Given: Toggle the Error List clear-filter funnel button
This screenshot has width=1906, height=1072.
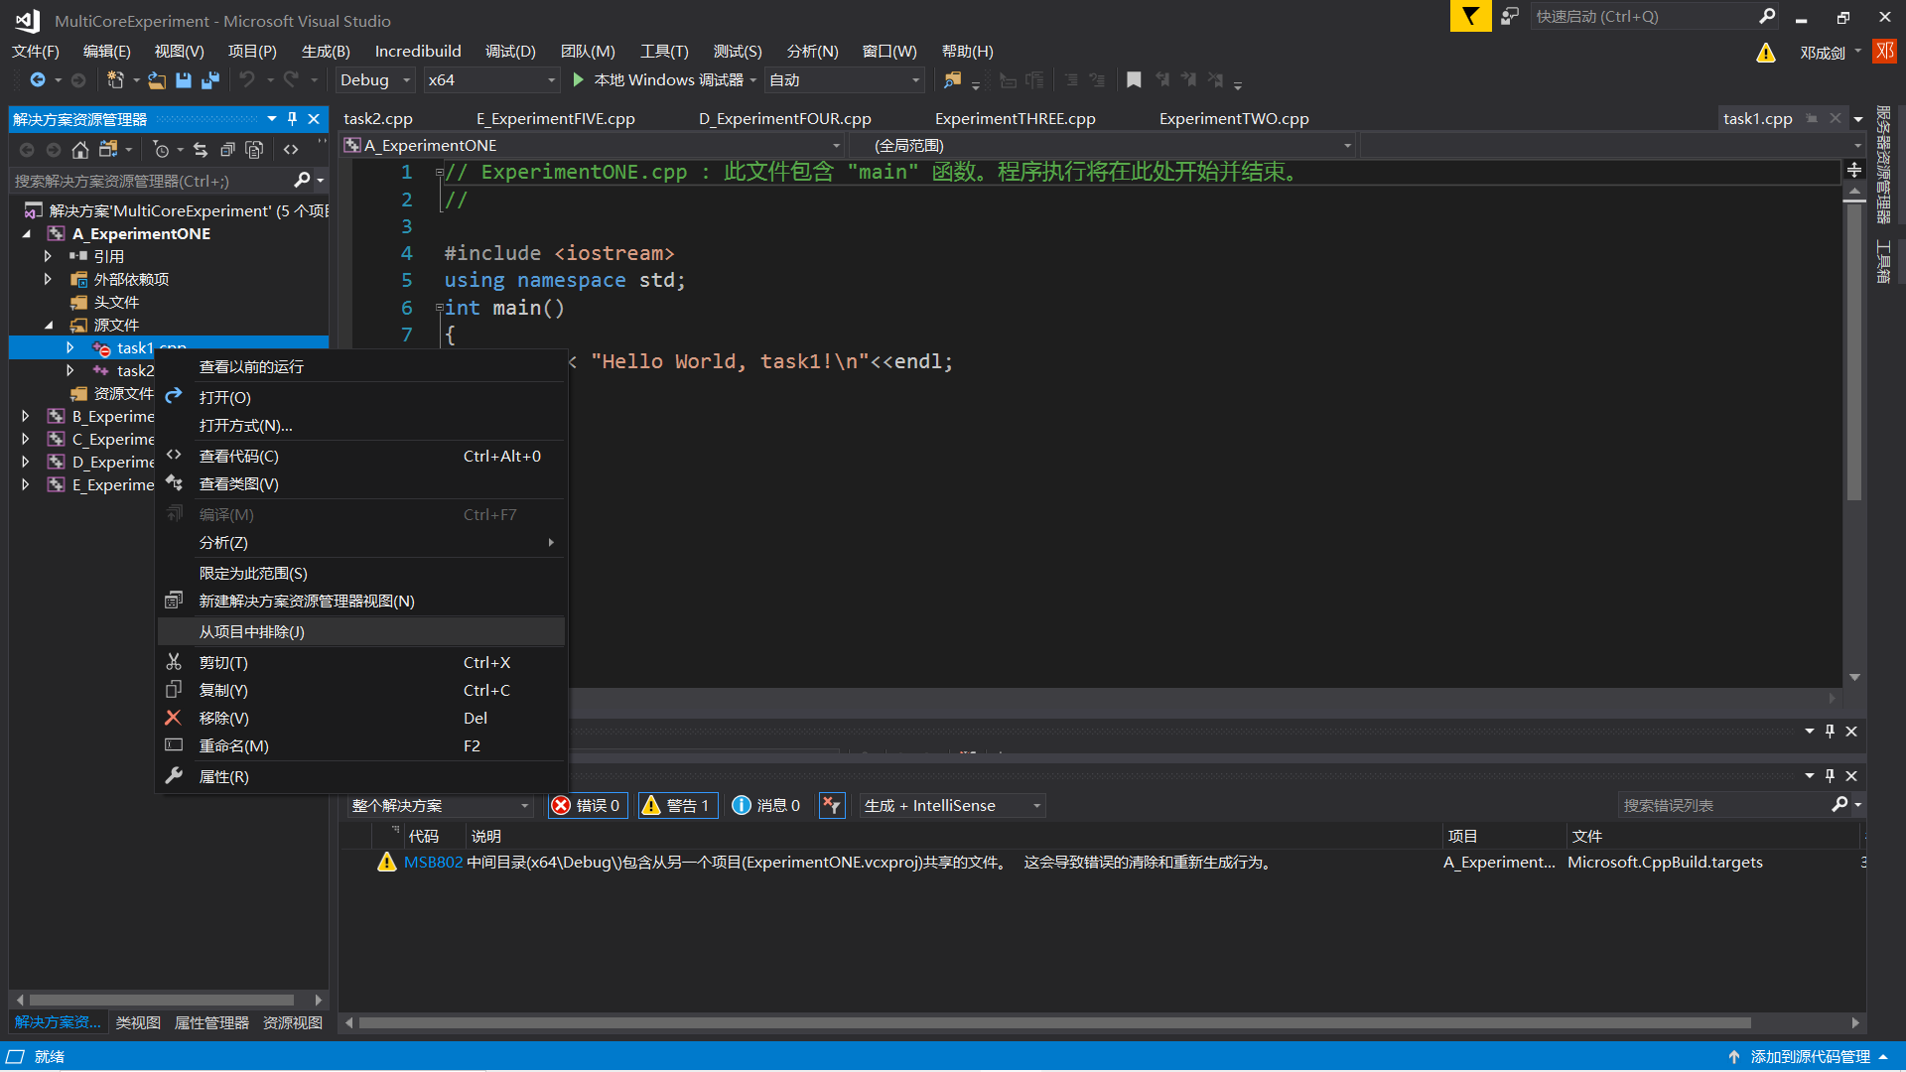Looking at the screenshot, I should (x=832, y=805).
